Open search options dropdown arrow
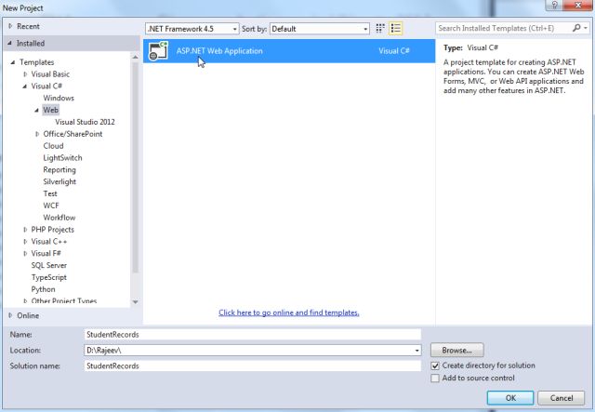 pos(586,28)
